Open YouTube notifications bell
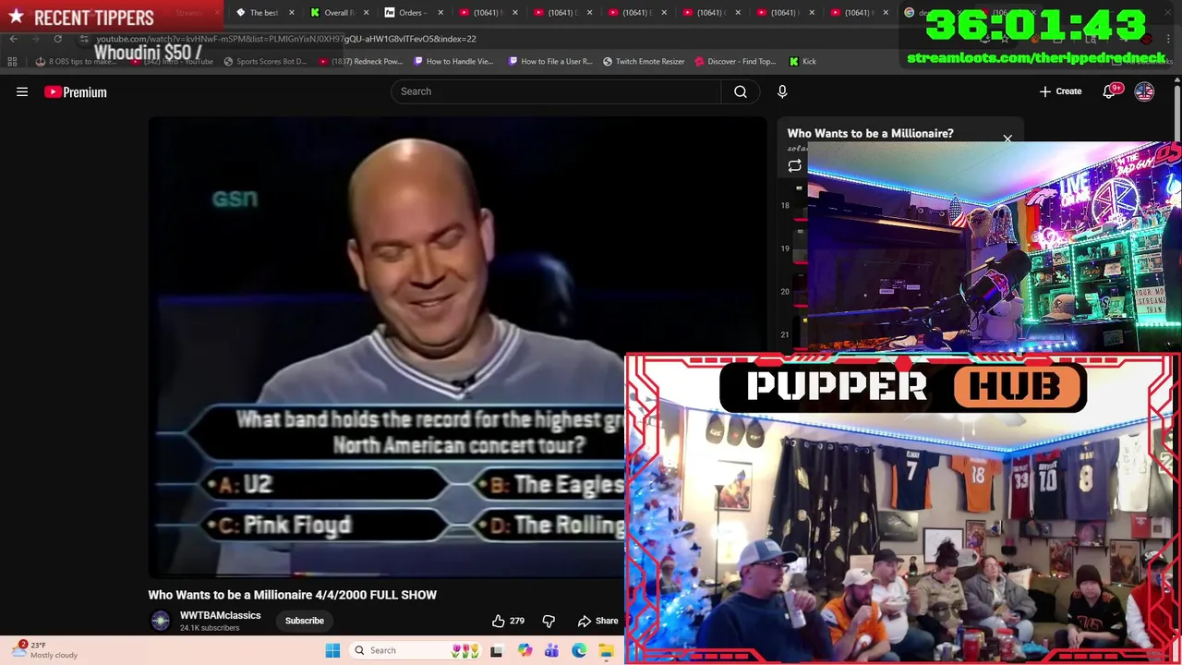This screenshot has height=665, width=1182. pyautogui.click(x=1110, y=91)
